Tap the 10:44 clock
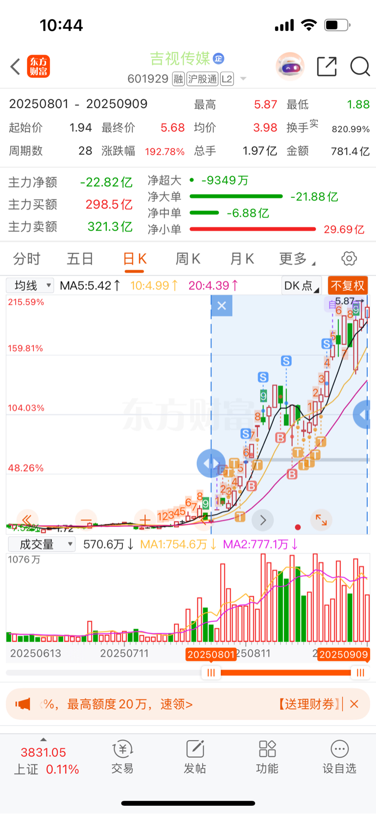 [61, 25]
